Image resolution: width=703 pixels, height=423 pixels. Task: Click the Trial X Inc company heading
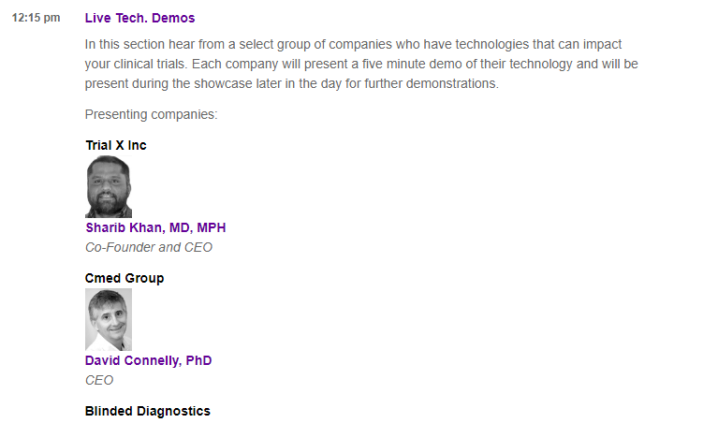[116, 145]
